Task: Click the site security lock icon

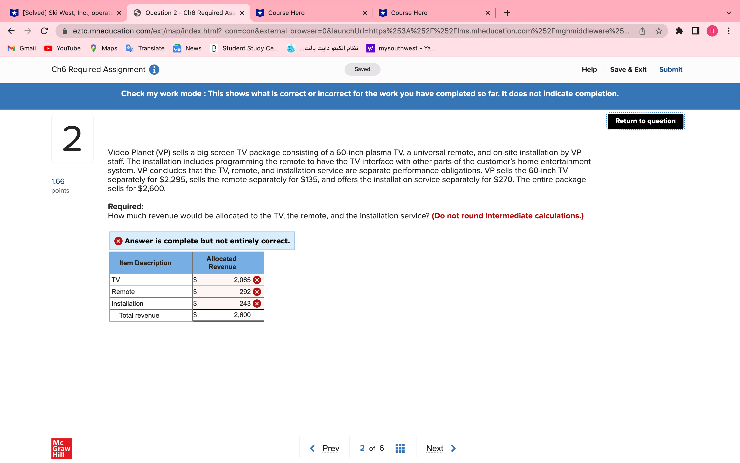Action: coord(64,31)
